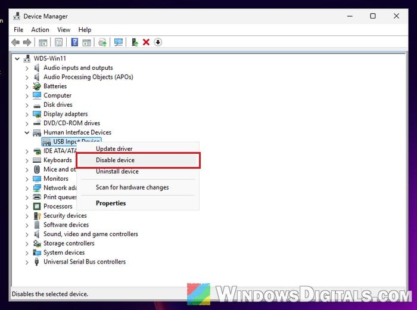Click the Computer category icon

pyautogui.click(x=37, y=95)
